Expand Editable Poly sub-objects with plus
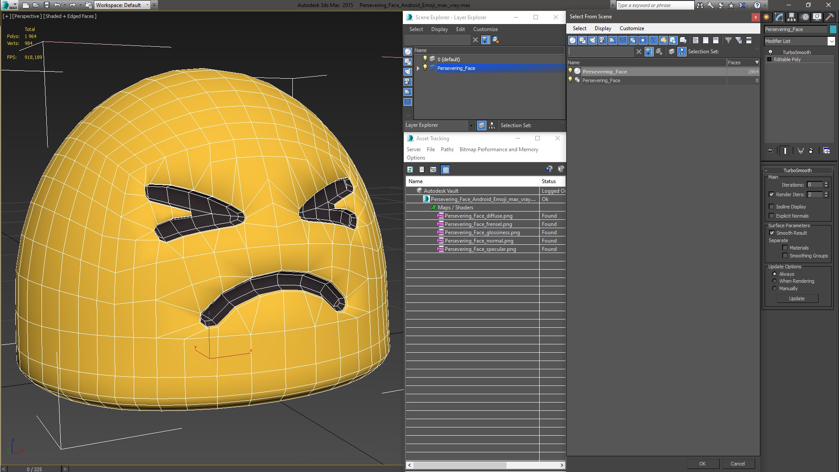Image resolution: width=839 pixels, height=472 pixels. point(769,59)
